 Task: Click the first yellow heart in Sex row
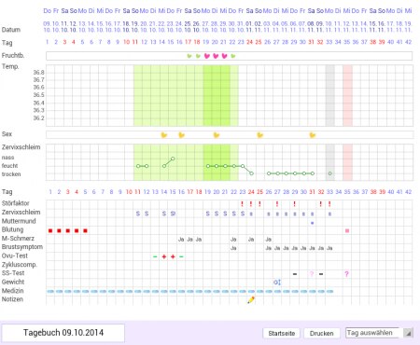tap(164, 135)
